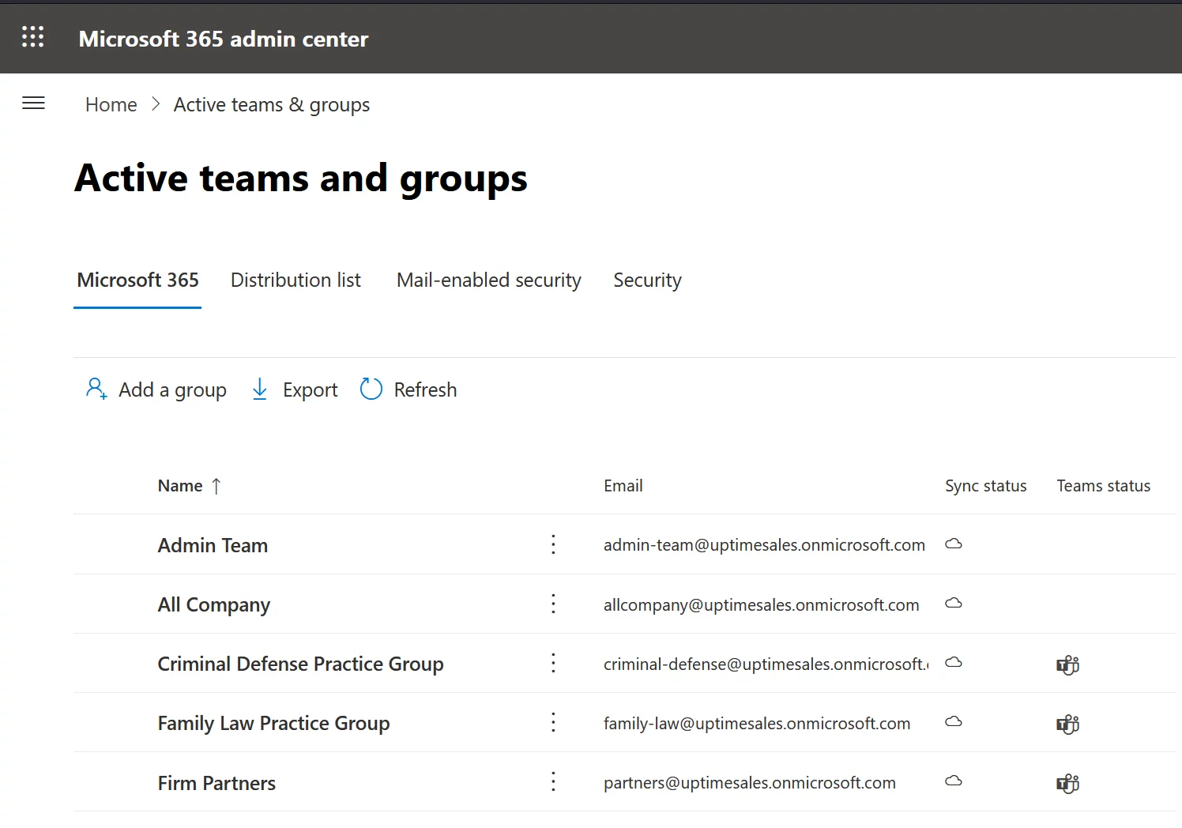Click the Refresh circular arrow icon
Image resolution: width=1182 pixels, height=828 pixels.
pos(371,390)
